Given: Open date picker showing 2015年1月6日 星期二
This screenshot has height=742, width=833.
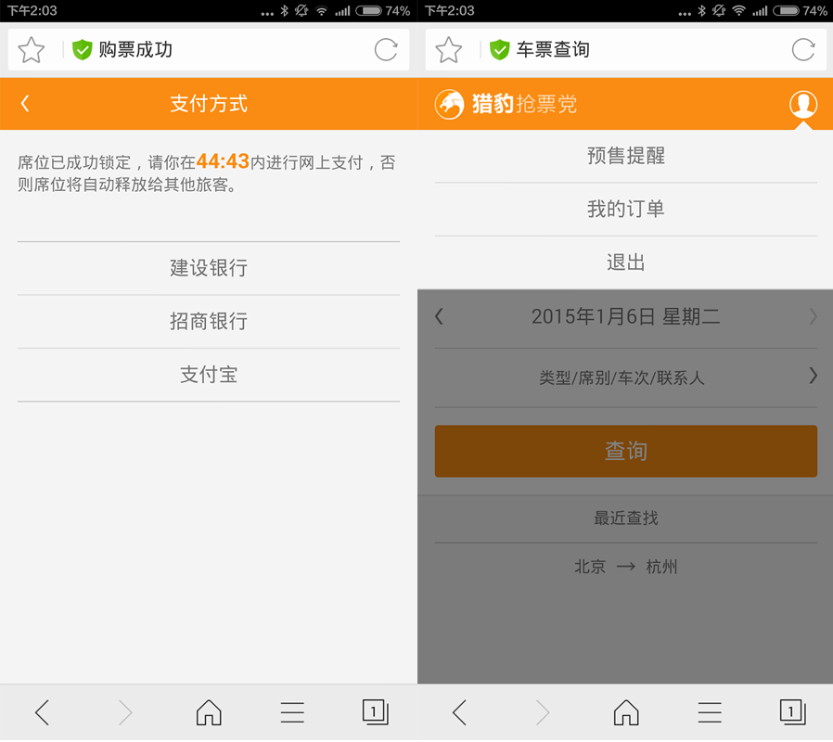Looking at the screenshot, I should (x=626, y=317).
